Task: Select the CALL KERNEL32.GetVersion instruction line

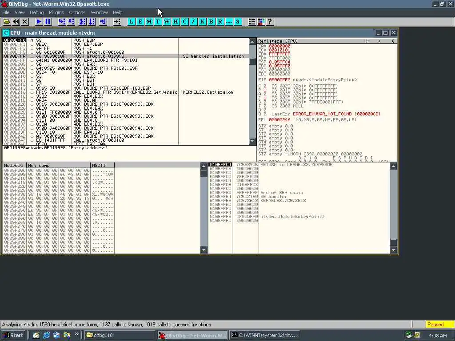Action: [x=126, y=92]
